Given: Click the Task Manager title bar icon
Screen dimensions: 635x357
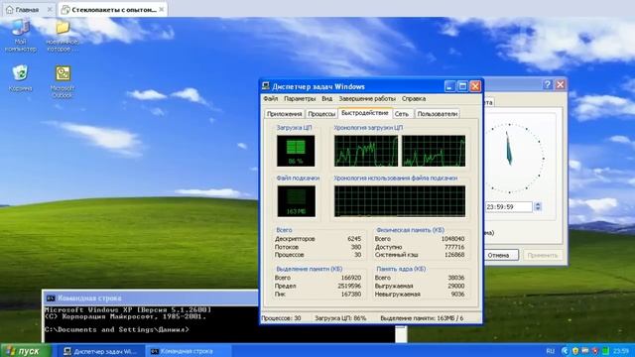Looking at the screenshot, I should point(266,86).
